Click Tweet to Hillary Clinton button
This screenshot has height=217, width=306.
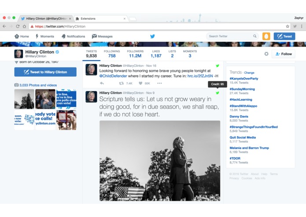coord(45,72)
